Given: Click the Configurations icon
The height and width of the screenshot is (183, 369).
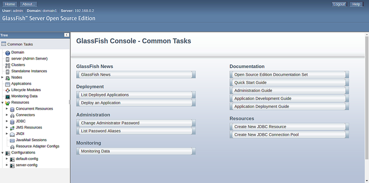Looking at the screenshot, I should 7,153.
